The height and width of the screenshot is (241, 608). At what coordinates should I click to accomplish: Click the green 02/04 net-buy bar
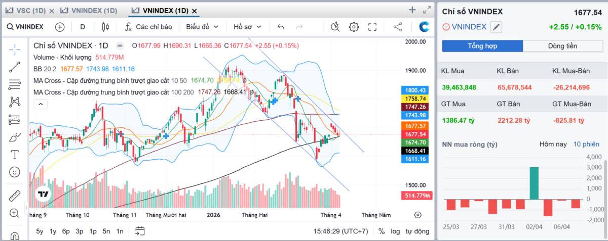click(534, 183)
